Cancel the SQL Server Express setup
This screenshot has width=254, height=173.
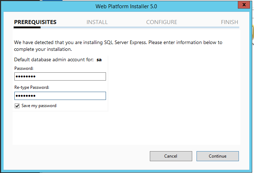coord(171,156)
